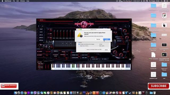Image resolution: width=170 pixels, height=95 pixels.
Task: Open Final Cut Pro from the Dock
Action: [107, 93]
